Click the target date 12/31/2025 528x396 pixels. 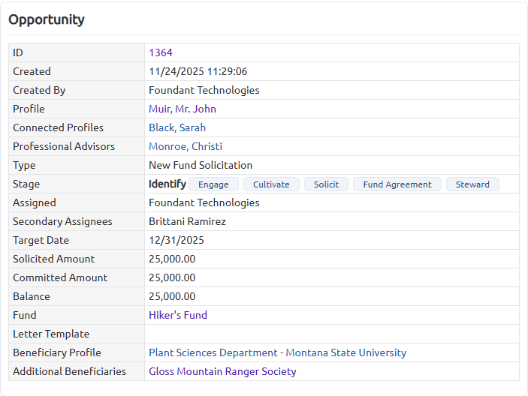tap(176, 240)
